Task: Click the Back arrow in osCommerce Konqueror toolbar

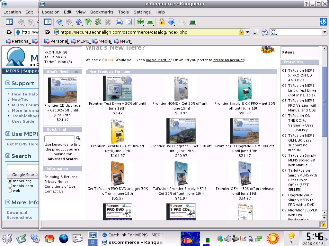Action: (x=59, y=22)
